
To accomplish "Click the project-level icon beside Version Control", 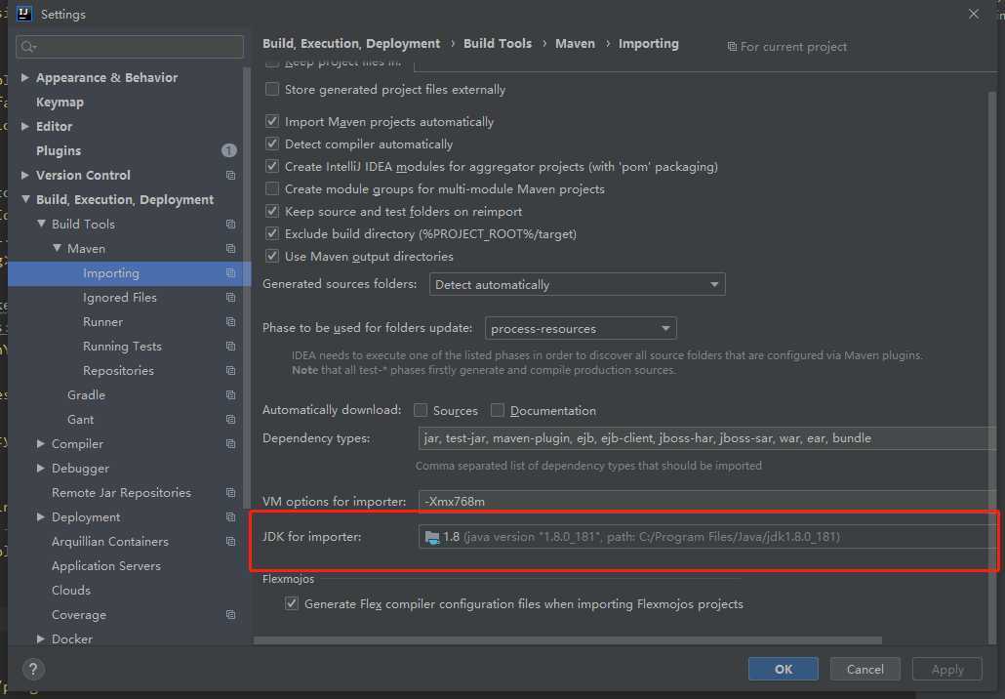I will (230, 175).
